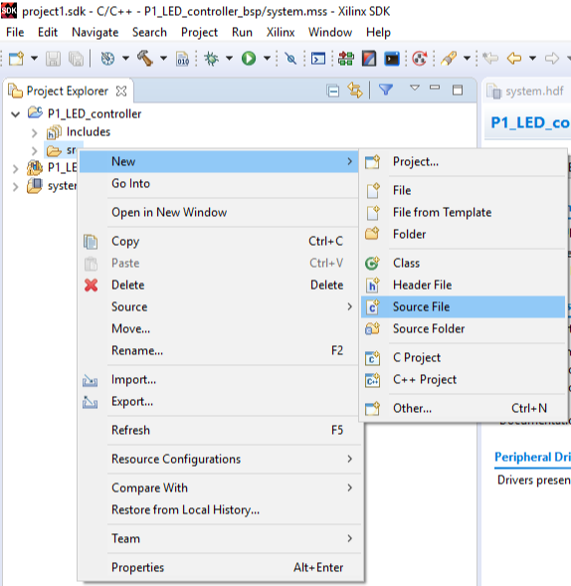
Task: Select C++ Project in New submenu
Action: [x=463, y=379]
